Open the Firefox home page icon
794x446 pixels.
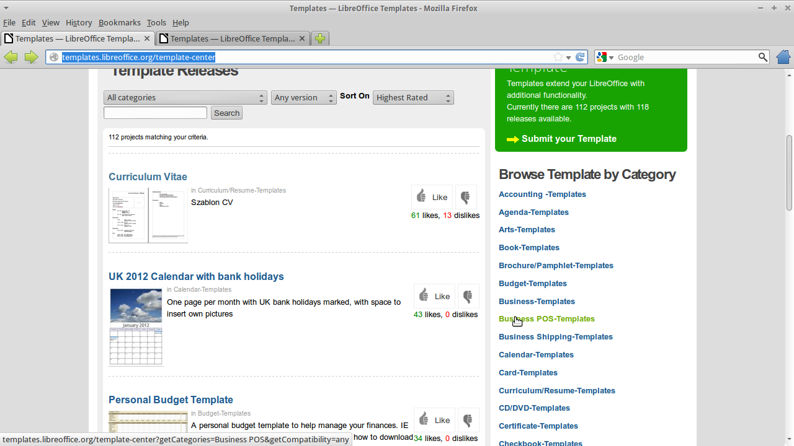pyautogui.click(x=783, y=57)
